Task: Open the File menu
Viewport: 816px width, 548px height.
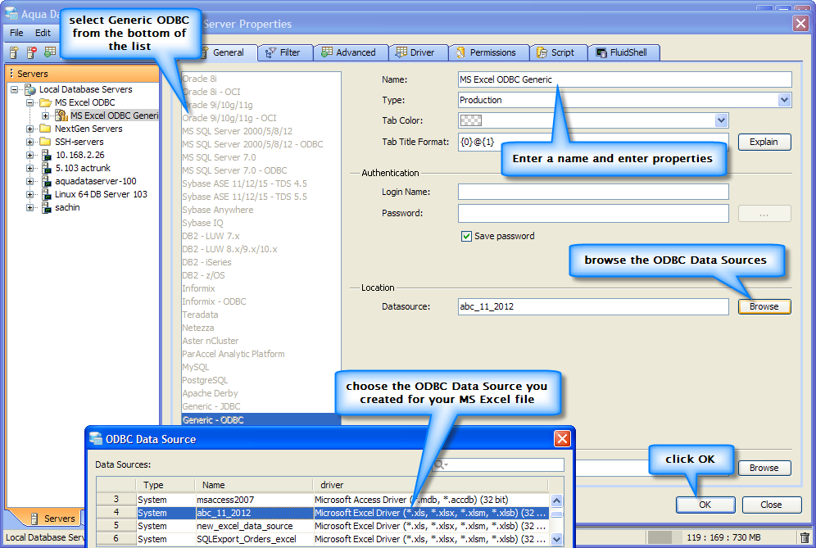Action: click(16, 33)
